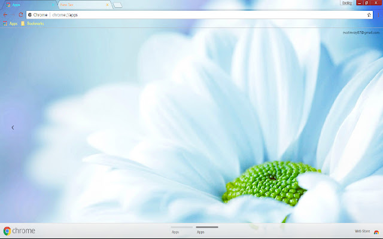
Task: Bookmark this page with the star icon
Action: (369, 15)
